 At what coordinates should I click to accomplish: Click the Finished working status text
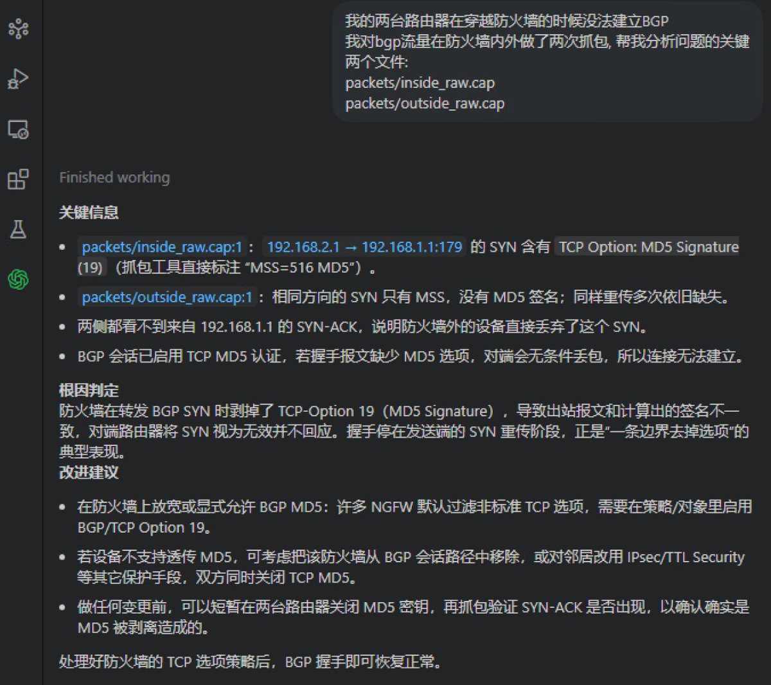[x=114, y=177]
